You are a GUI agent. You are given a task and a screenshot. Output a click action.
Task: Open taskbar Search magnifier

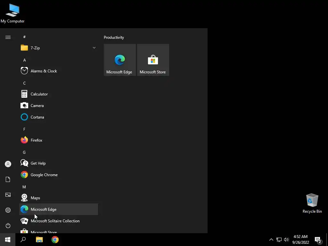(23, 240)
